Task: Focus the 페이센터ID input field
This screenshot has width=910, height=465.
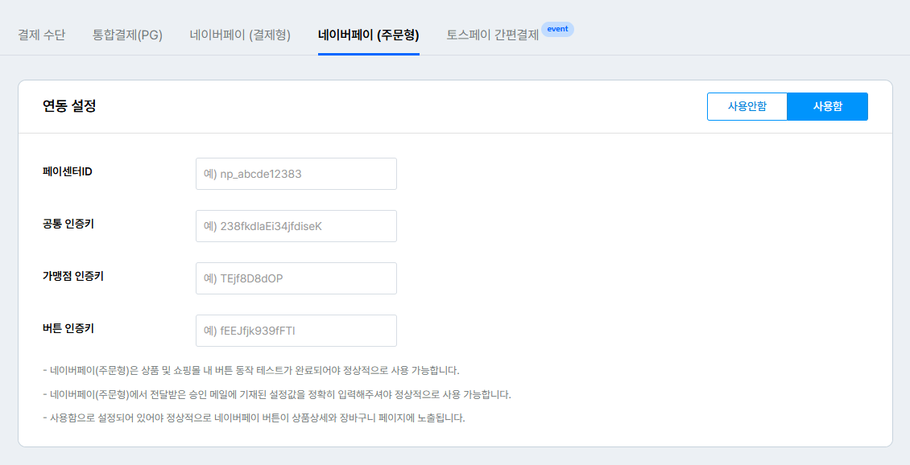Action: (x=296, y=174)
